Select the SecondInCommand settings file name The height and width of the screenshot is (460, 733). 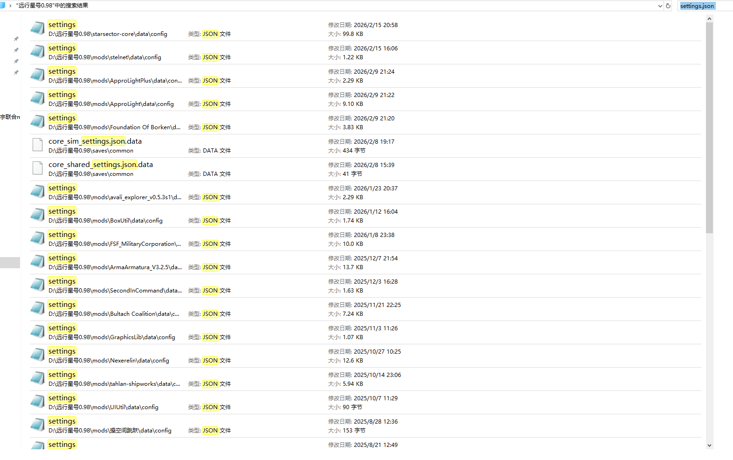(62, 281)
